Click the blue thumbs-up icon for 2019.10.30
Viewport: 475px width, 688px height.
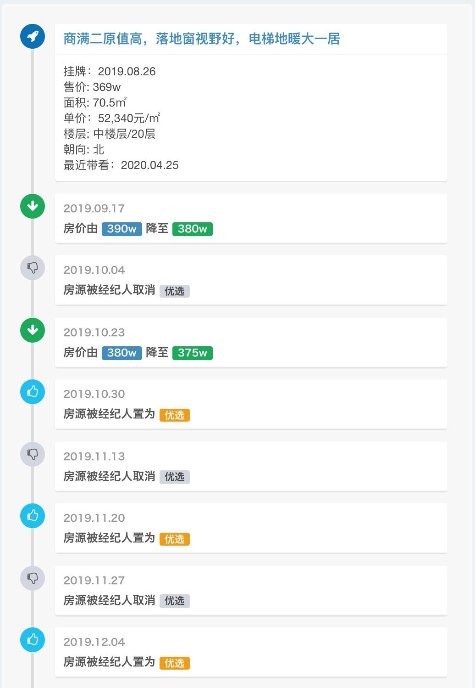pyautogui.click(x=32, y=392)
